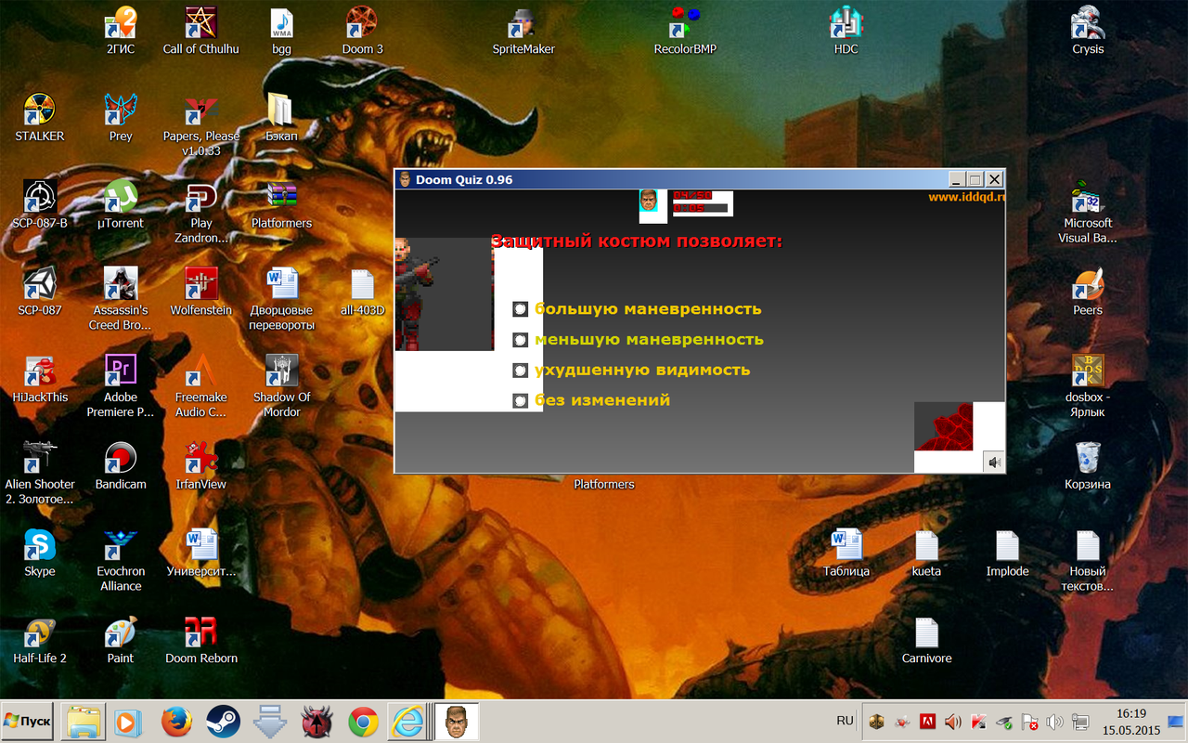The height and width of the screenshot is (743, 1188).
Task: Open Bandicam recorder shortcut
Action: click(121, 466)
